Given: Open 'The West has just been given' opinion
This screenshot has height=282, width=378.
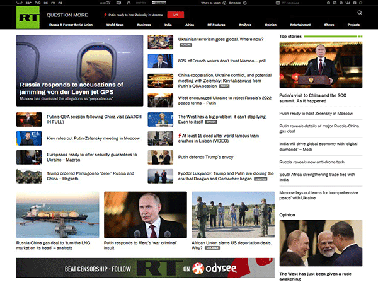Looking at the screenshot, I should click(x=315, y=276).
